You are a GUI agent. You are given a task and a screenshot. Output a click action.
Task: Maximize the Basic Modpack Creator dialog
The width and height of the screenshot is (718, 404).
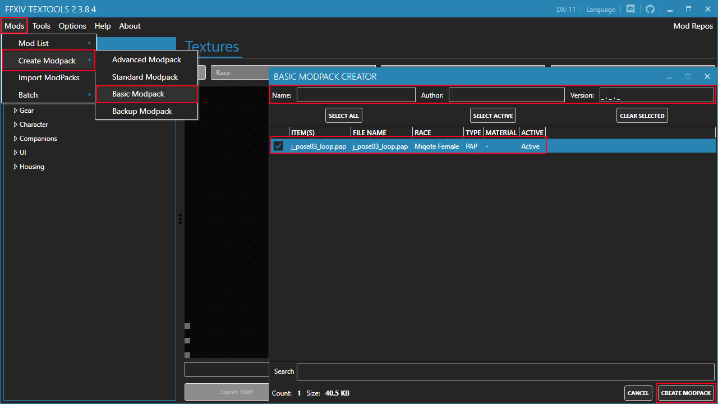(688, 76)
